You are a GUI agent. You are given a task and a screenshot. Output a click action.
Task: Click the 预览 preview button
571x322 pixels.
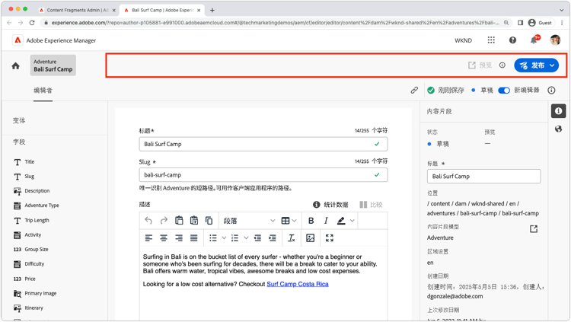(x=480, y=65)
